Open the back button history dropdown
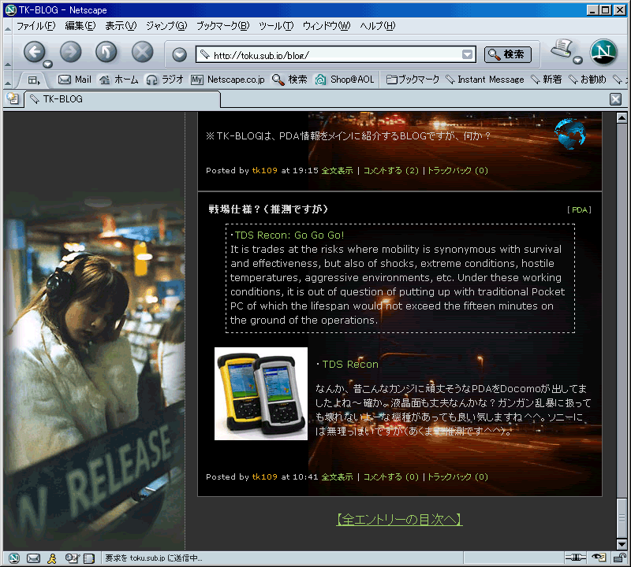Image resolution: width=631 pixels, height=567 pixels. pyautogui.click(x=48, y=64)
